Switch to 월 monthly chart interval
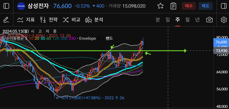The height and width of the screenshot is (109, 229). tap(188, 20)
